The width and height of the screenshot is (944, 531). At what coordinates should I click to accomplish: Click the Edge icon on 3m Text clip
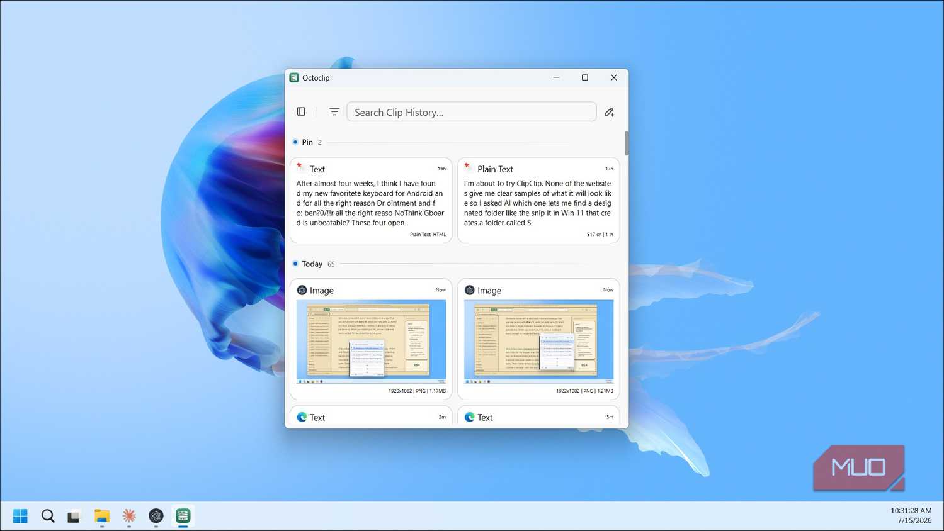pos(470,417)
